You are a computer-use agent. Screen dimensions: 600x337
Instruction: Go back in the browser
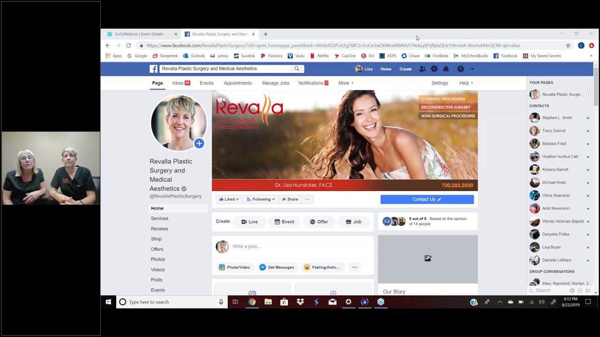pos(108,45)
